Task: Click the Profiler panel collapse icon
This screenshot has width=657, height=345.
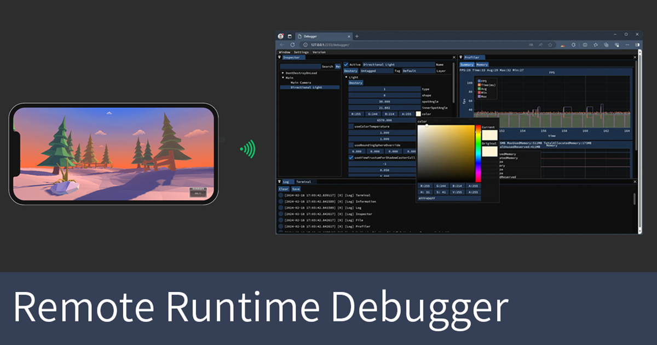Action: coord(460,57)
